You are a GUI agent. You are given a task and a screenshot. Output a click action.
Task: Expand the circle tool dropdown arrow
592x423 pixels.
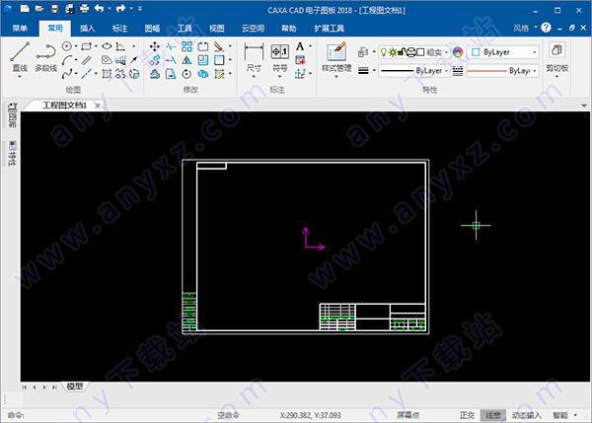point(76,46)
